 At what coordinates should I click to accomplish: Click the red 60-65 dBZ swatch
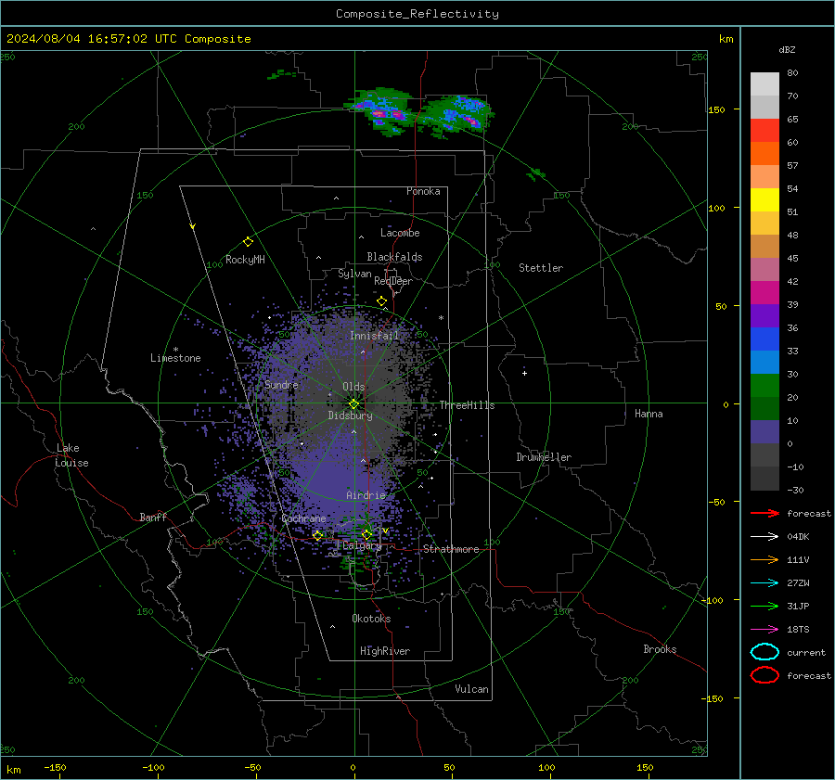tap(764, 131)
